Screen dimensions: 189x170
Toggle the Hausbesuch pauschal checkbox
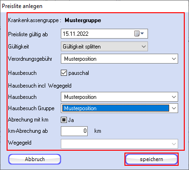[64, 73]
